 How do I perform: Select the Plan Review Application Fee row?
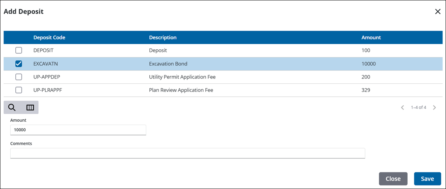coord(181,90)
